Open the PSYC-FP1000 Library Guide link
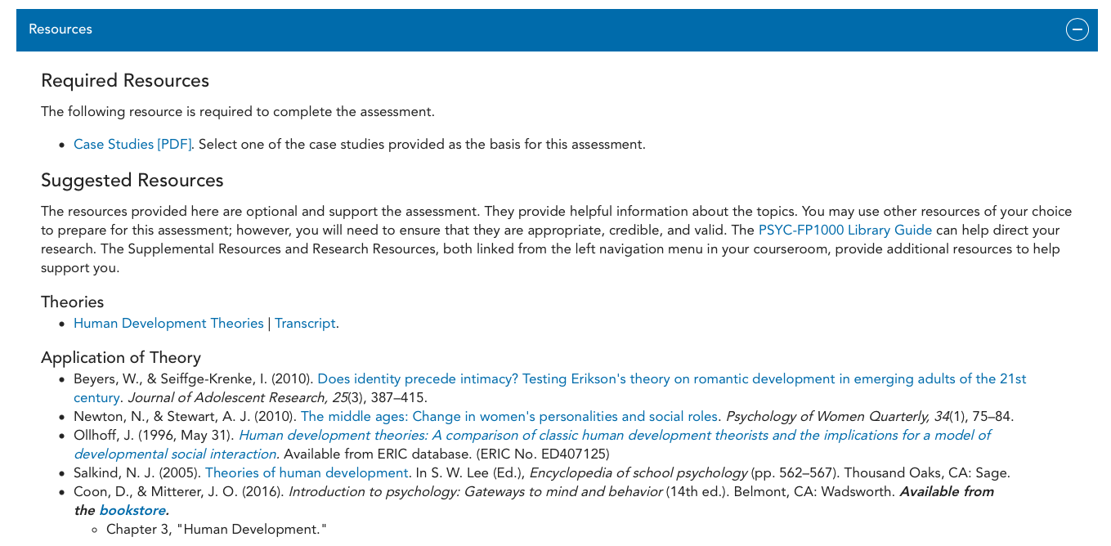Viewport: 1111px width, 546px height. point(845,230)
